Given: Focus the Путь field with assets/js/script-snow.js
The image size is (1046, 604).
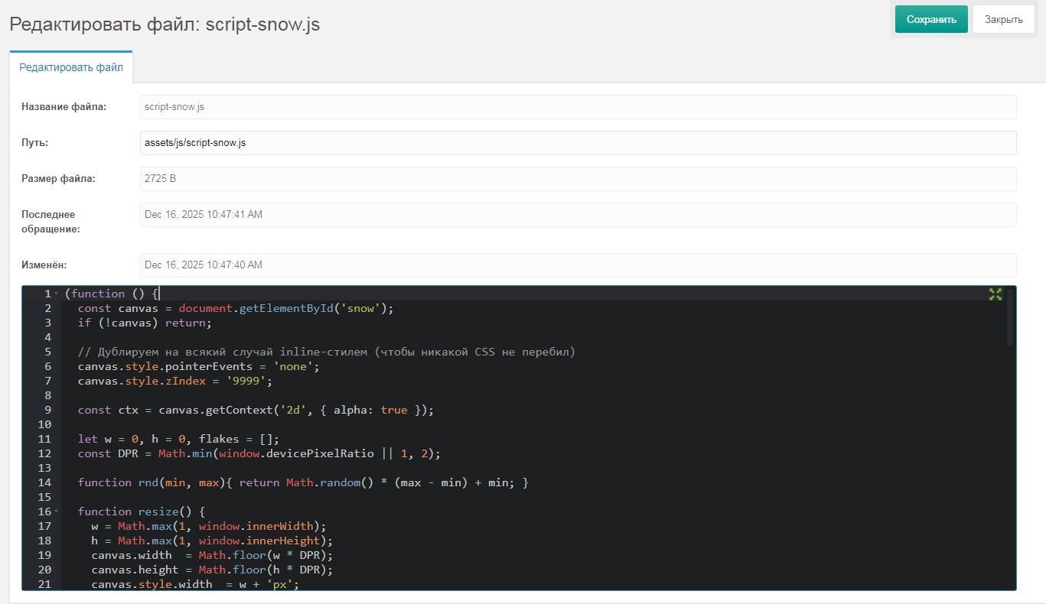Looking at the screenshot, I should tap(578, 143).
